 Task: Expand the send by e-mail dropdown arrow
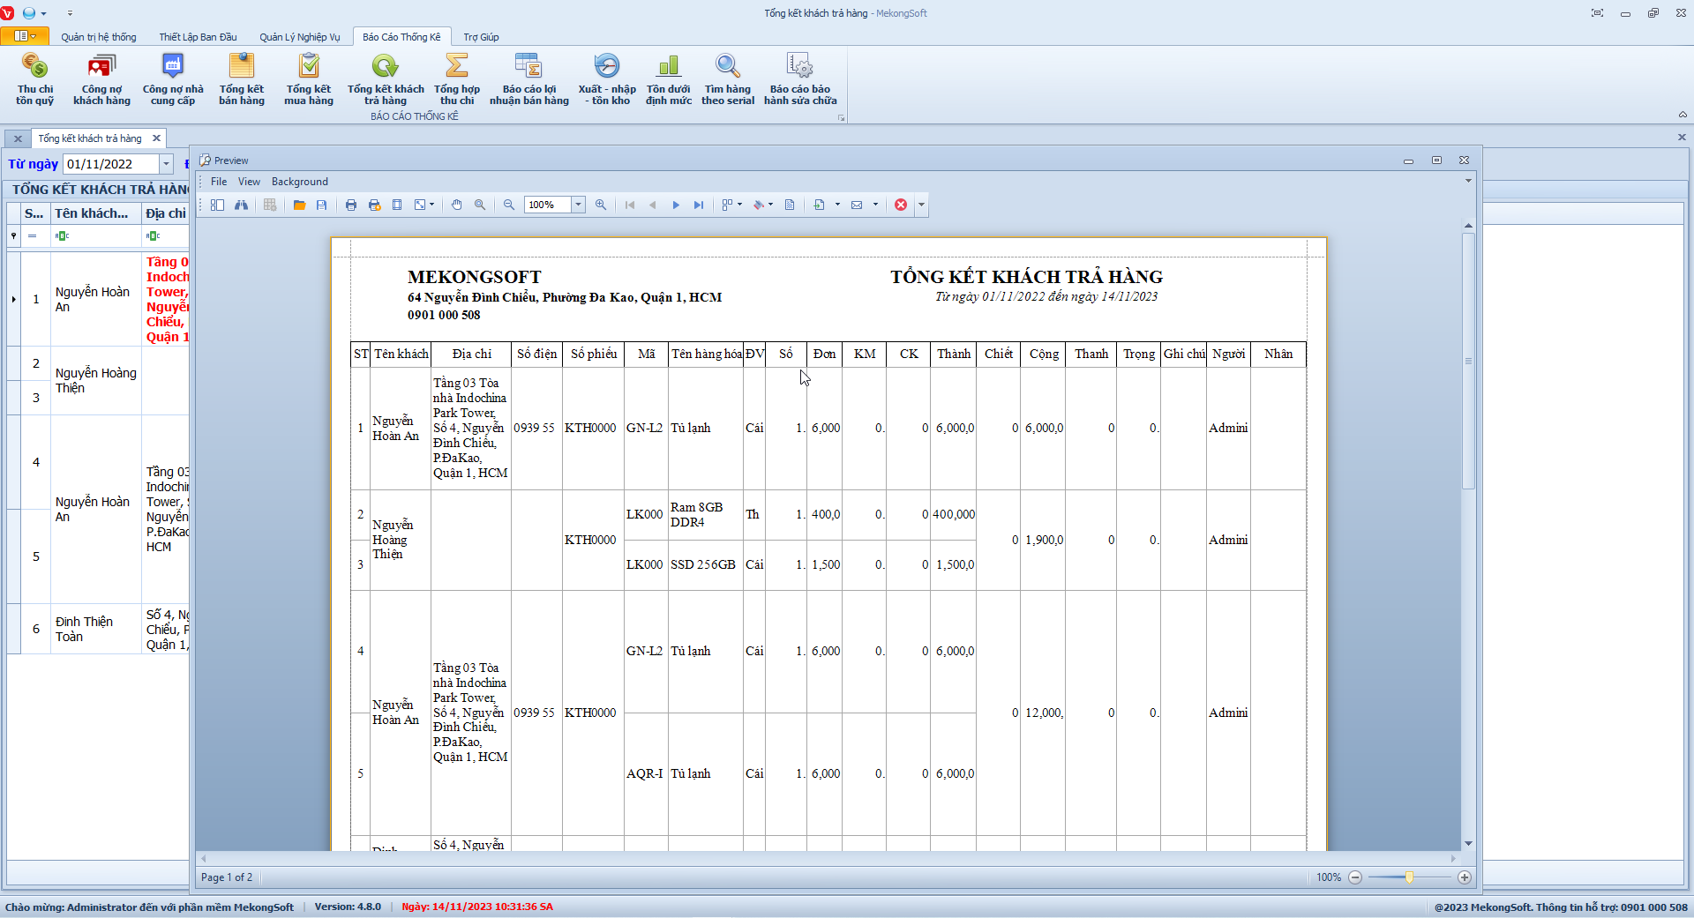pos(875,205)
